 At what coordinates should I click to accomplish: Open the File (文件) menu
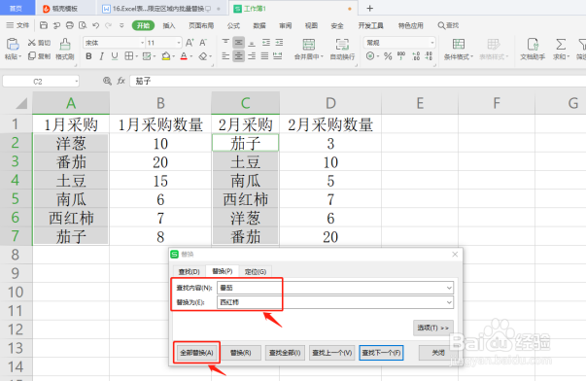coord(17,25)
